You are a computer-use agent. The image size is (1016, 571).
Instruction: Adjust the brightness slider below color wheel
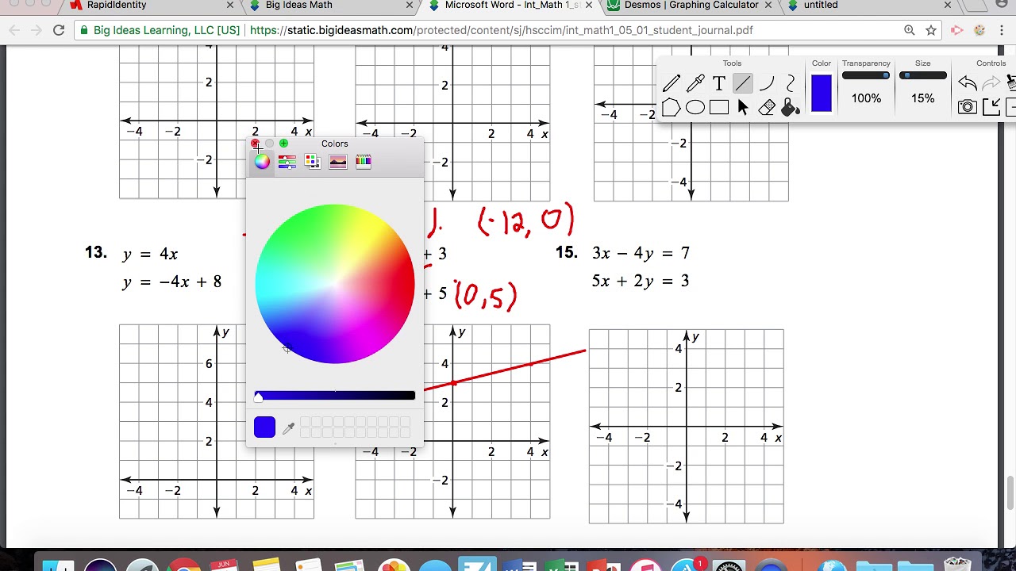coord(334,396)
